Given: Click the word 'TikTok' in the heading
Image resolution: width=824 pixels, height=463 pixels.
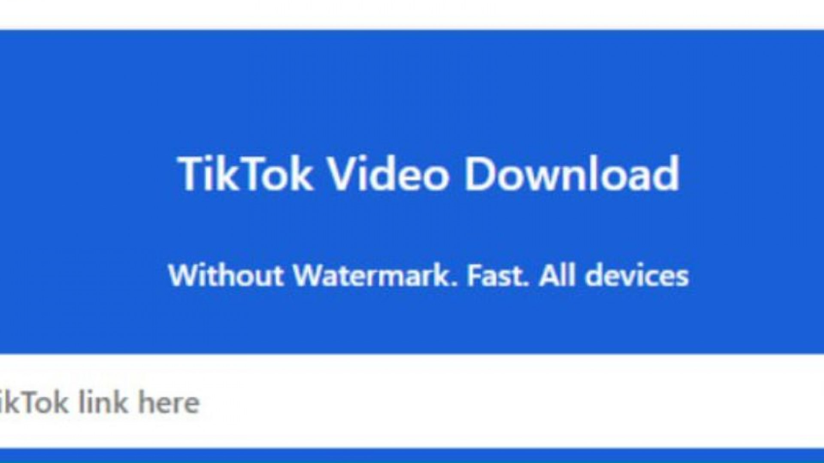Looking at the screenshot, I should pos(245,173).
